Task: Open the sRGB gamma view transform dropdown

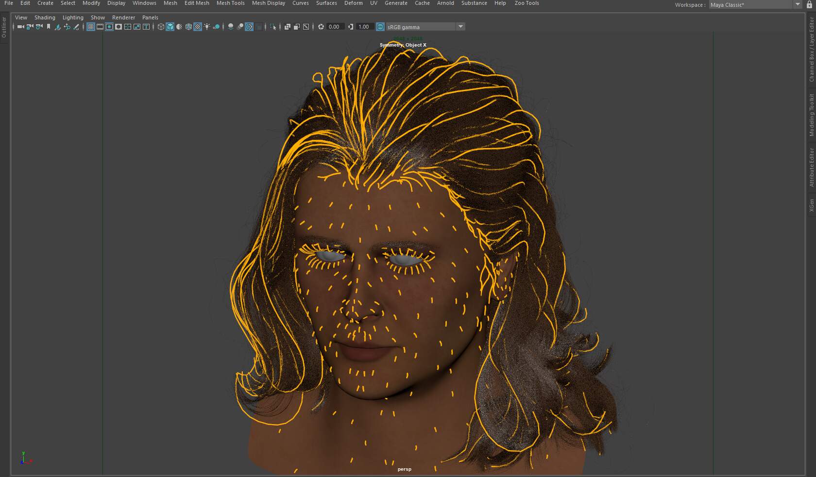Action: (425, 27)
